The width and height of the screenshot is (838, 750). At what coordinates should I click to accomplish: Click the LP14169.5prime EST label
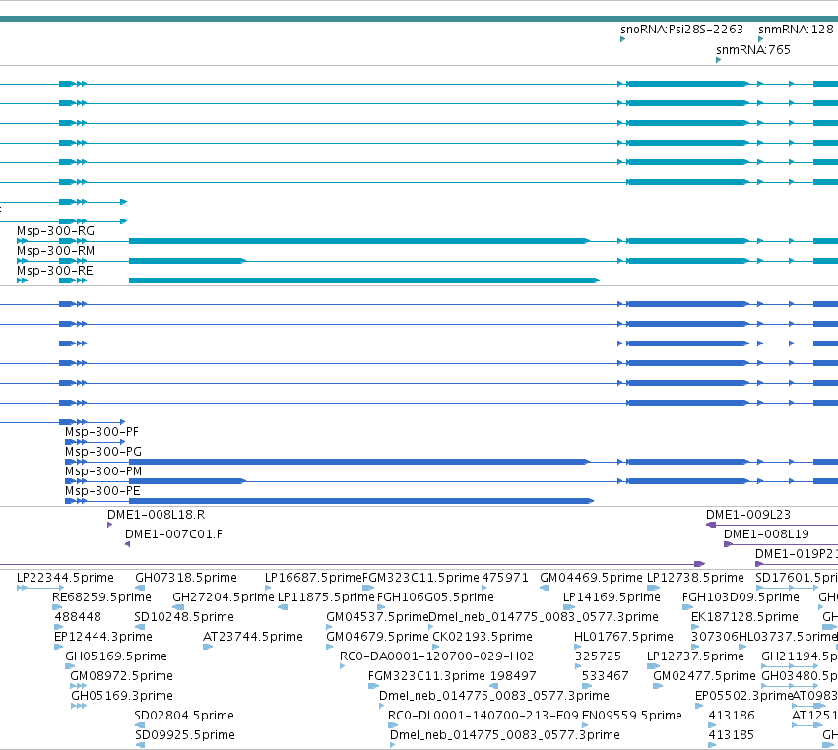coord(612,597)
